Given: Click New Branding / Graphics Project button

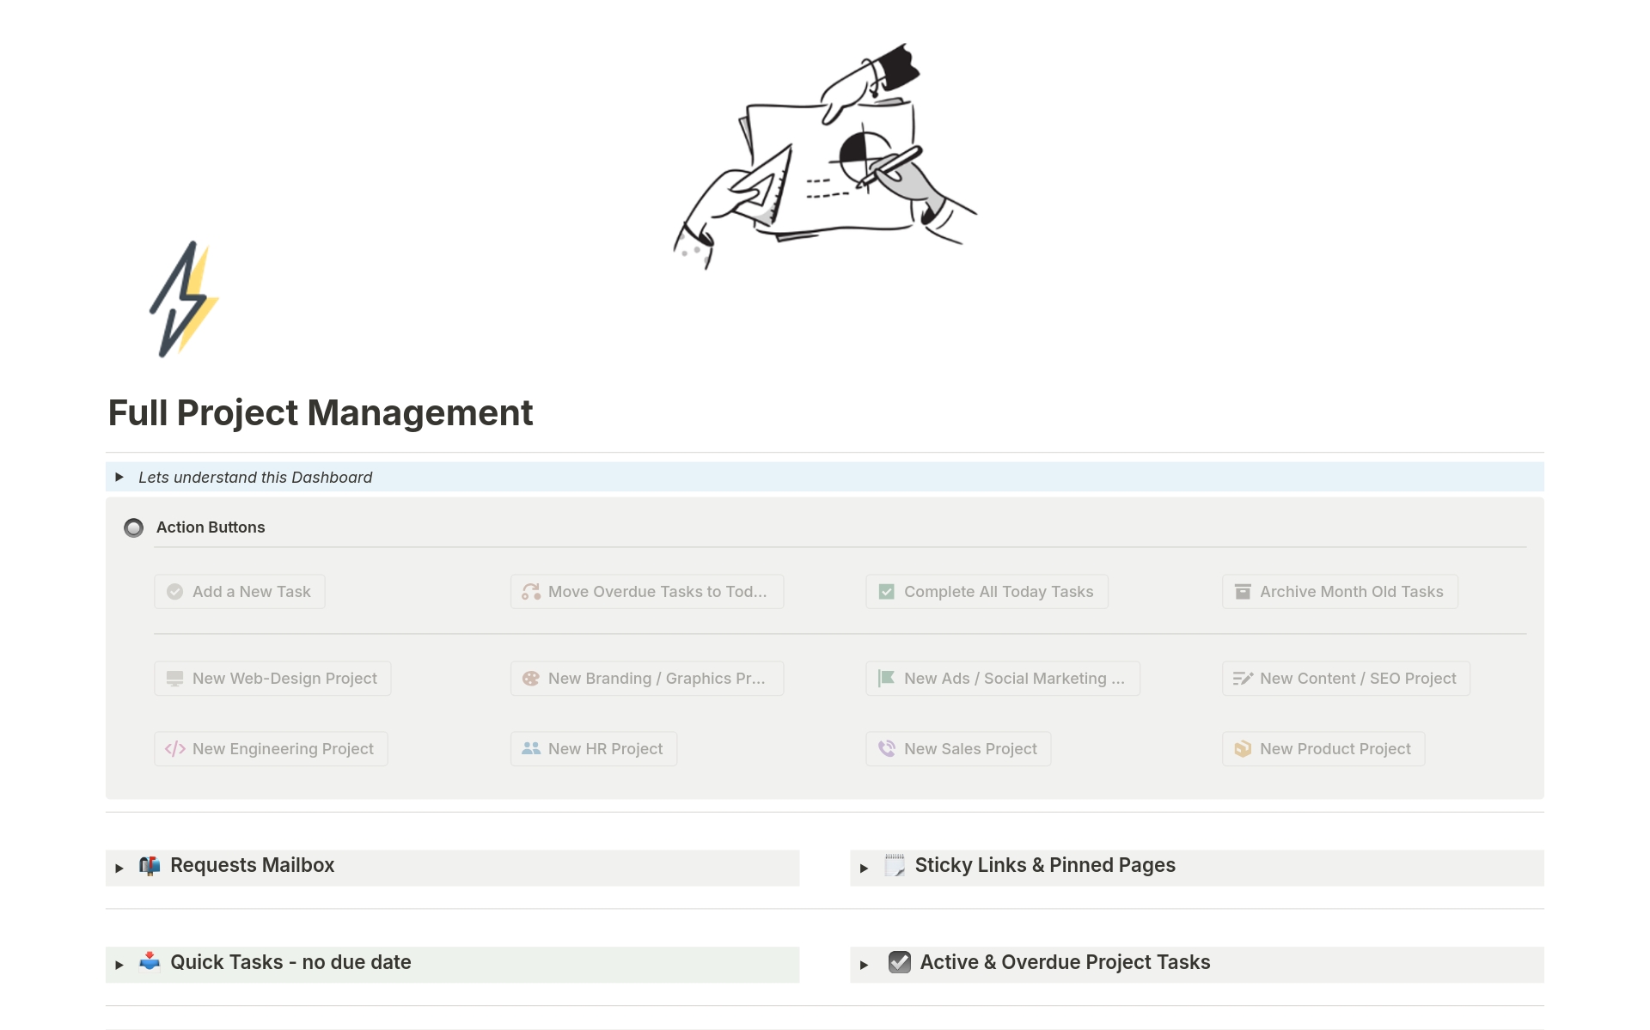Looking at the screenshot, I should [644, 678].
